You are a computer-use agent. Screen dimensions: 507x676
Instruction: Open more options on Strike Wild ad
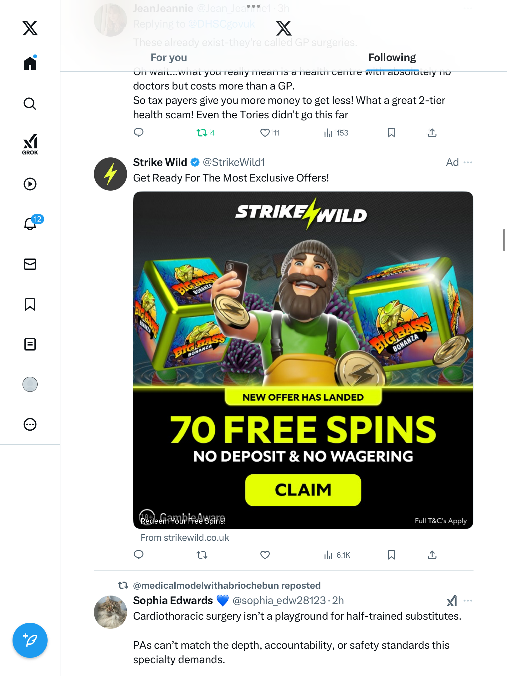(x=468, y=162)
